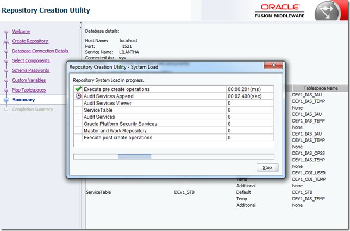Select Execute post create operations row
This screenshot has height=231, width=350.
click(174, 138)
